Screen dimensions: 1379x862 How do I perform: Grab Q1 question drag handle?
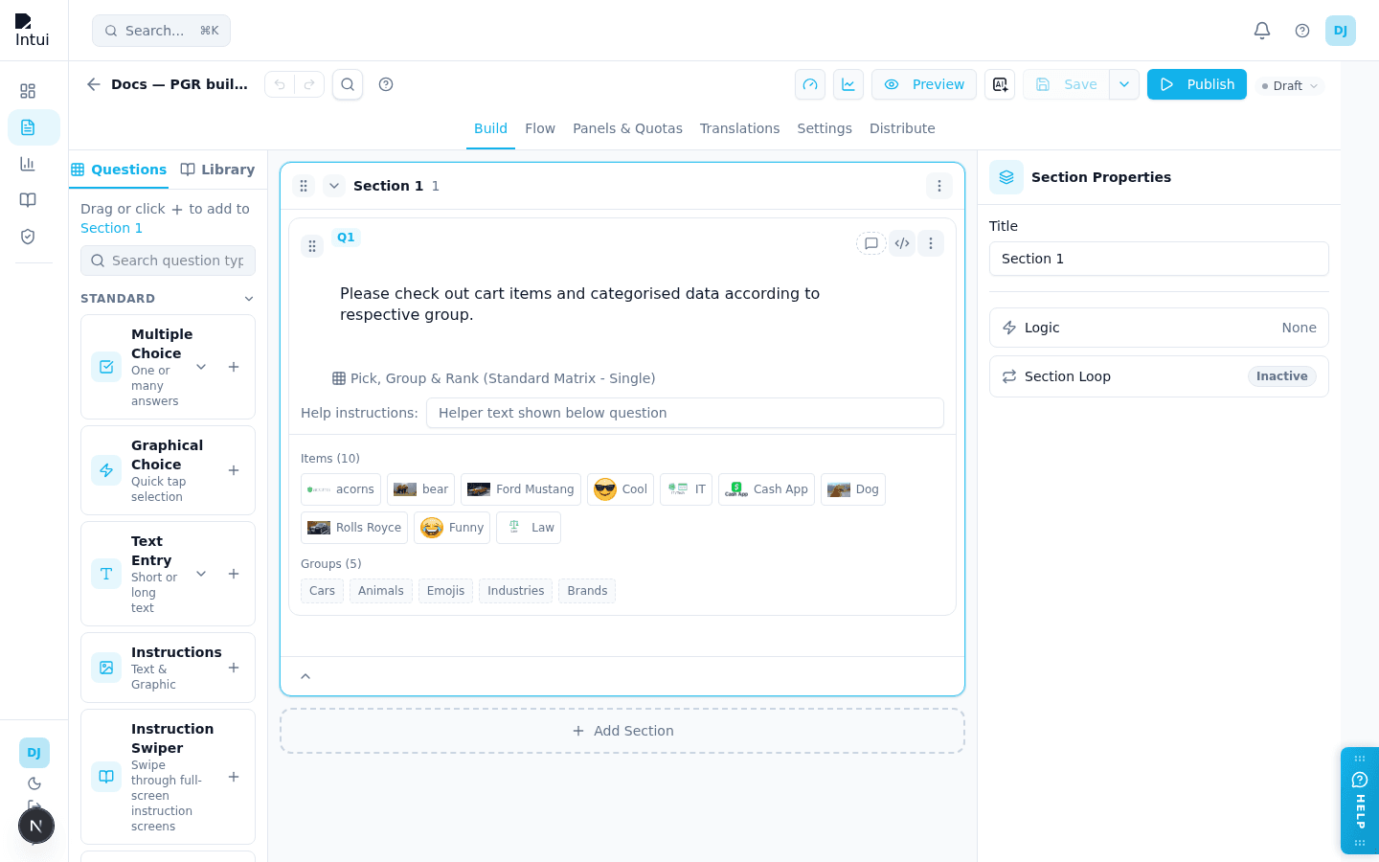[312, 246]
